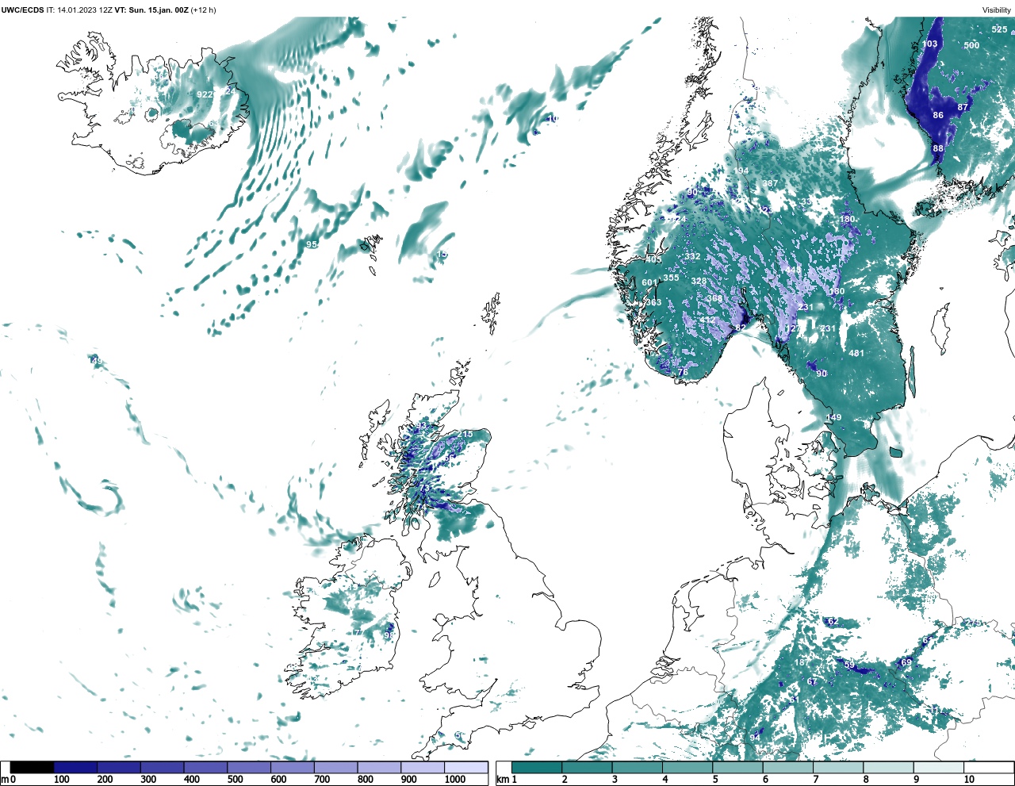Click the 300–400 m legend swatch

point(162,768)
